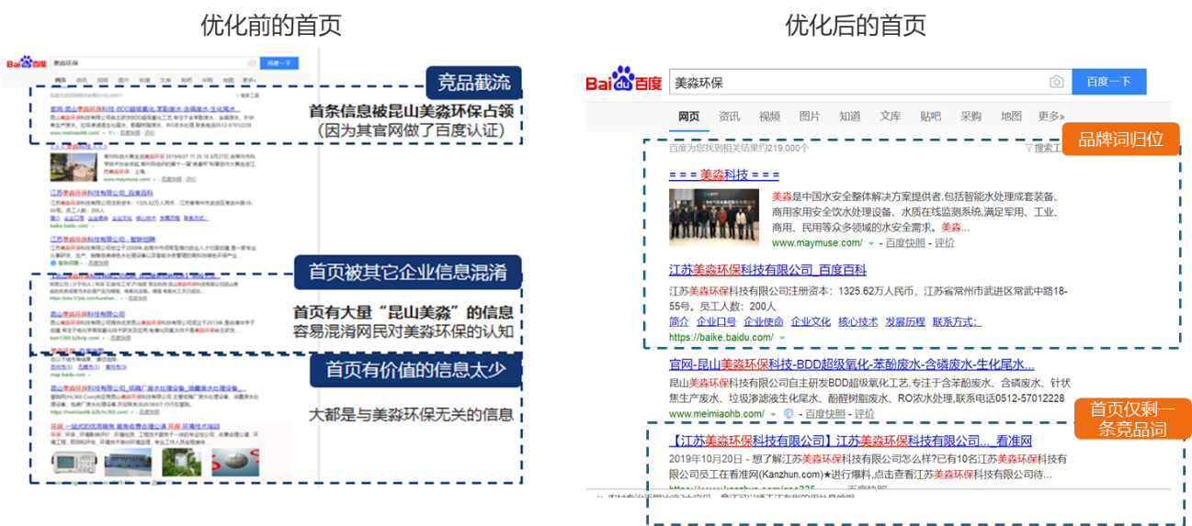Viewport: 1192px width, 526px height.
Task: Click the 简介 sublink on after-optimization page
Action: [679, 322]
